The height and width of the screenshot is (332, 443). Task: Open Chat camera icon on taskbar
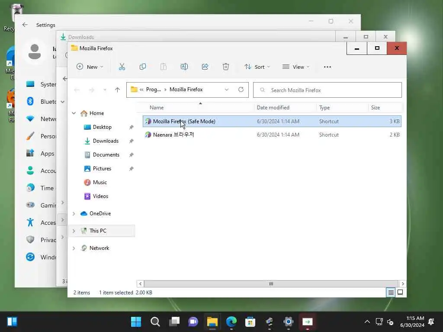pos(193,322)
